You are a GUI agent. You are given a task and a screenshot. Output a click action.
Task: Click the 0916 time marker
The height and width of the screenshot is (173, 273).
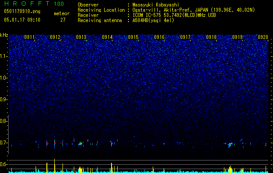159,37
